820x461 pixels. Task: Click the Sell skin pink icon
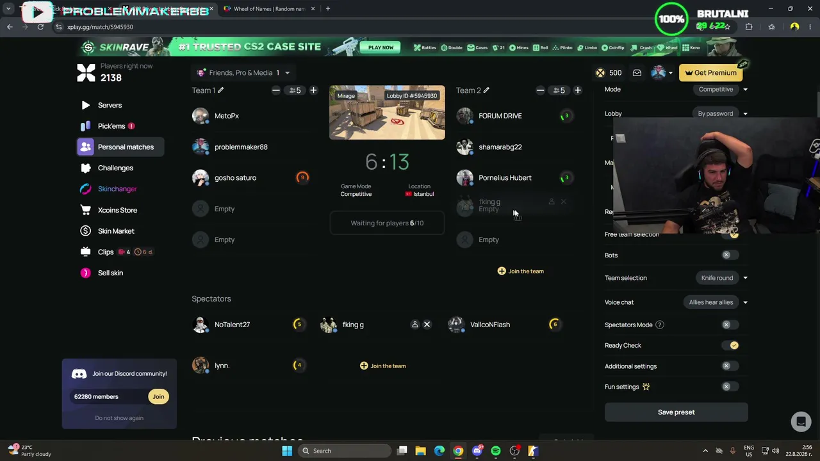point(85,273)
